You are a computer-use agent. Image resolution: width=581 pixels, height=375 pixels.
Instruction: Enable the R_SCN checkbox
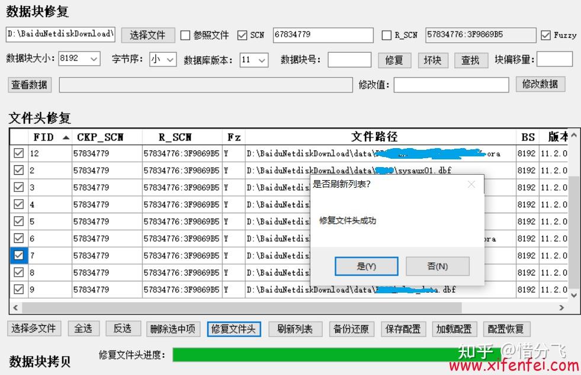click(388, 35)
